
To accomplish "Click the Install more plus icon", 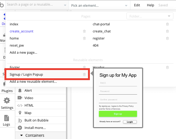I will point(20,128).
